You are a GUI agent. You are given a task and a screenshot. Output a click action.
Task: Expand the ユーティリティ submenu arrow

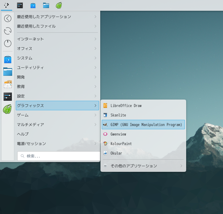click(x=95, y=67)
